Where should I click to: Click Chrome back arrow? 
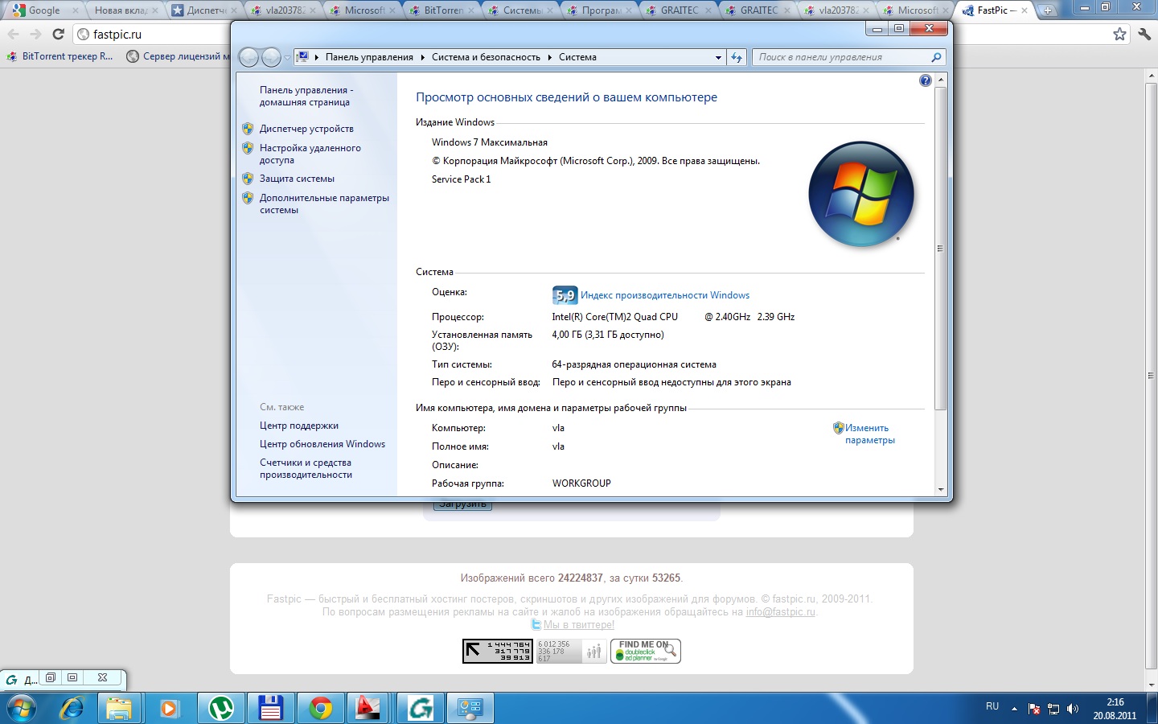(x=13, y=34)
